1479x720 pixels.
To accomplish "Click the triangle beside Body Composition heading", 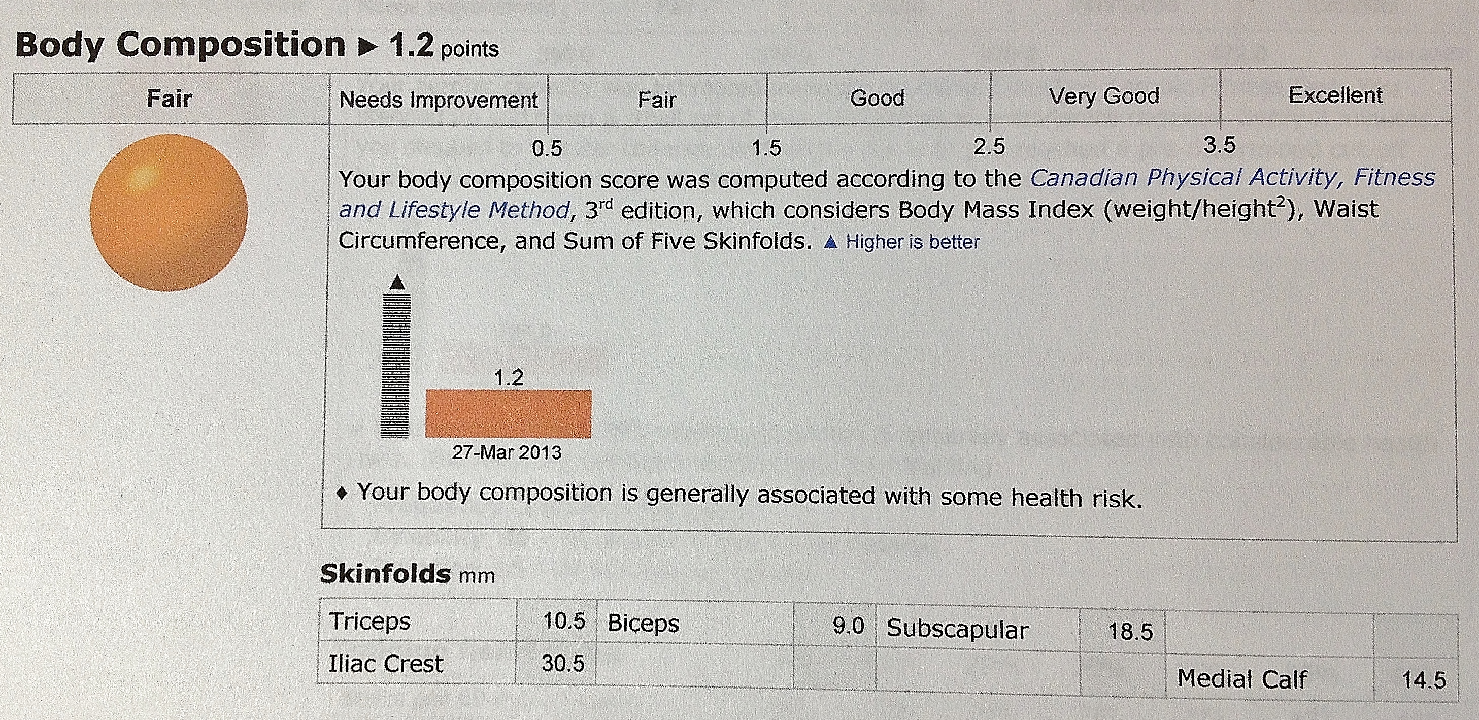I will click(367, 48).
